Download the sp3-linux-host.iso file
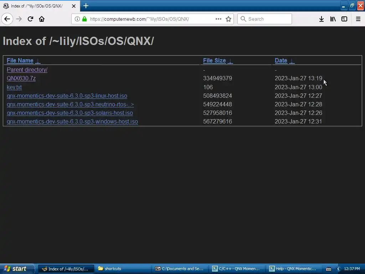The height and width of the screenshot is (274, 365). click(67, 96)
